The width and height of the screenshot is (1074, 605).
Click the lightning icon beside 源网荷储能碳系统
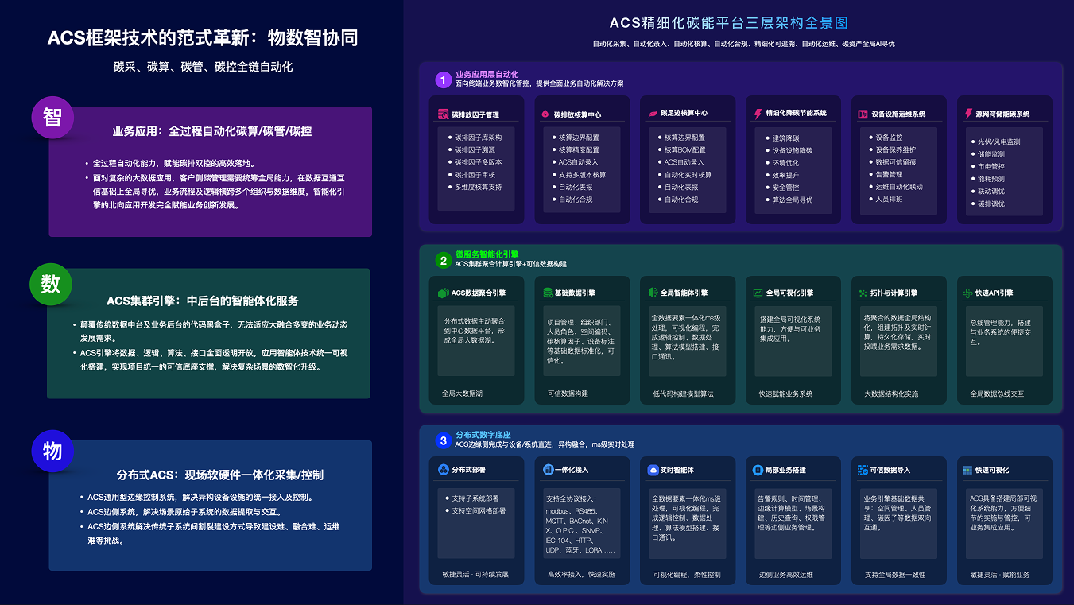[968, 114]
